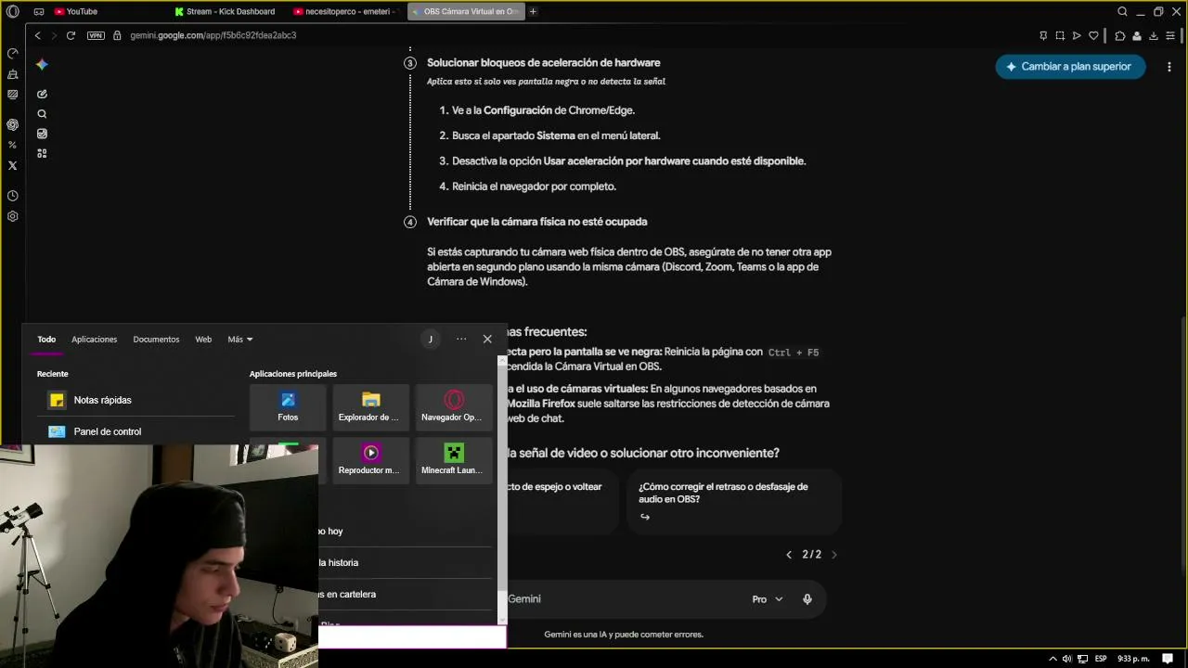Open the browser profile icon
The image size is (1188, 668).
tap(1137, 36)
